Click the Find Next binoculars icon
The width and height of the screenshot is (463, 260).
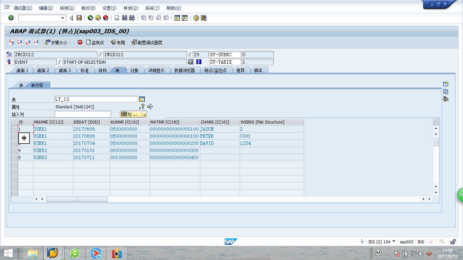[132, 18]
